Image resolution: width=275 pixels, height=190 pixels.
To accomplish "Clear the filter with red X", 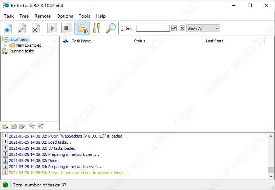I will [182, 28].
